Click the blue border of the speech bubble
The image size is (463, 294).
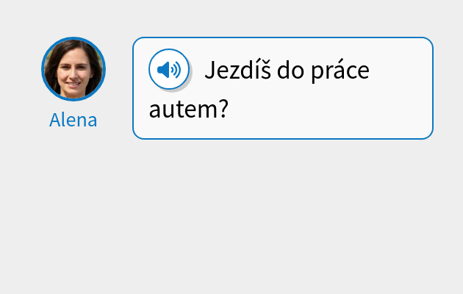click(x=283, y=37)
